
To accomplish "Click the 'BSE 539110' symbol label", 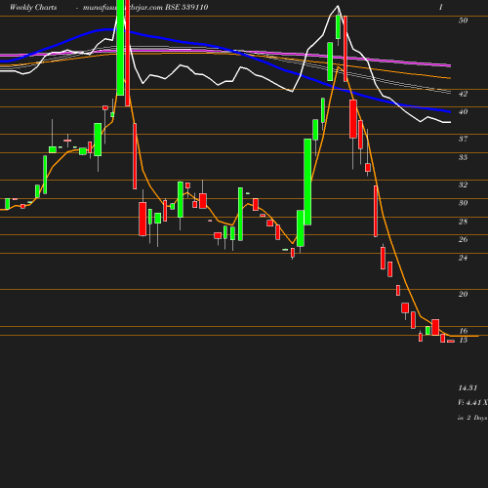I will [186, 7].
